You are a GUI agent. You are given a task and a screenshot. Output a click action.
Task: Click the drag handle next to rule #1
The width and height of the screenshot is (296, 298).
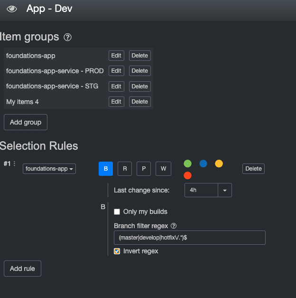(x=14, y=163)
